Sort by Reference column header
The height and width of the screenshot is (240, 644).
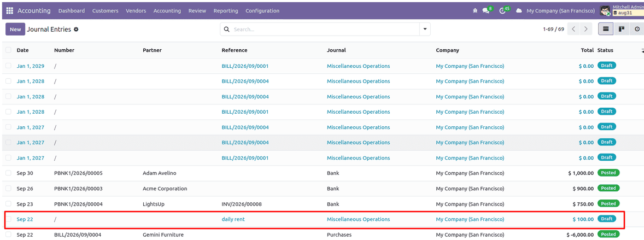pyautogui.click(x=235, y=50)
